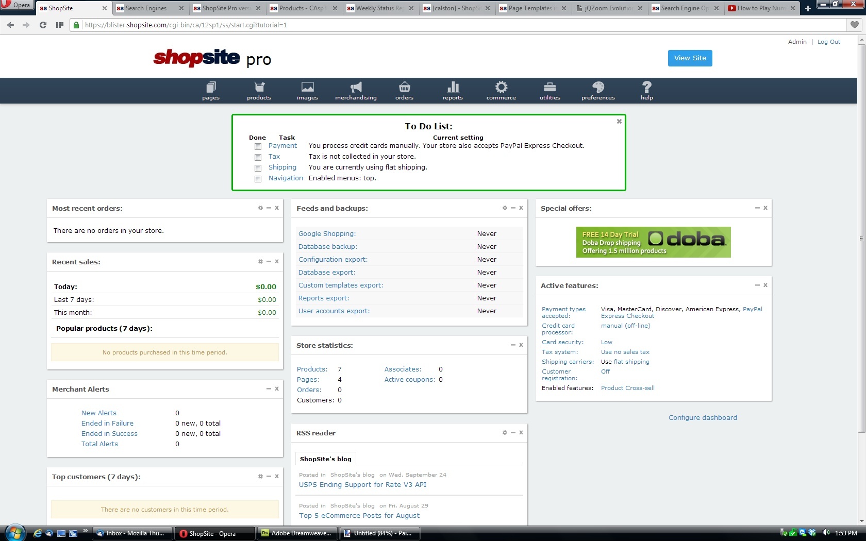Check the Payment task as done
Screen dimensions: 866x541
click(x=258, y=147)
